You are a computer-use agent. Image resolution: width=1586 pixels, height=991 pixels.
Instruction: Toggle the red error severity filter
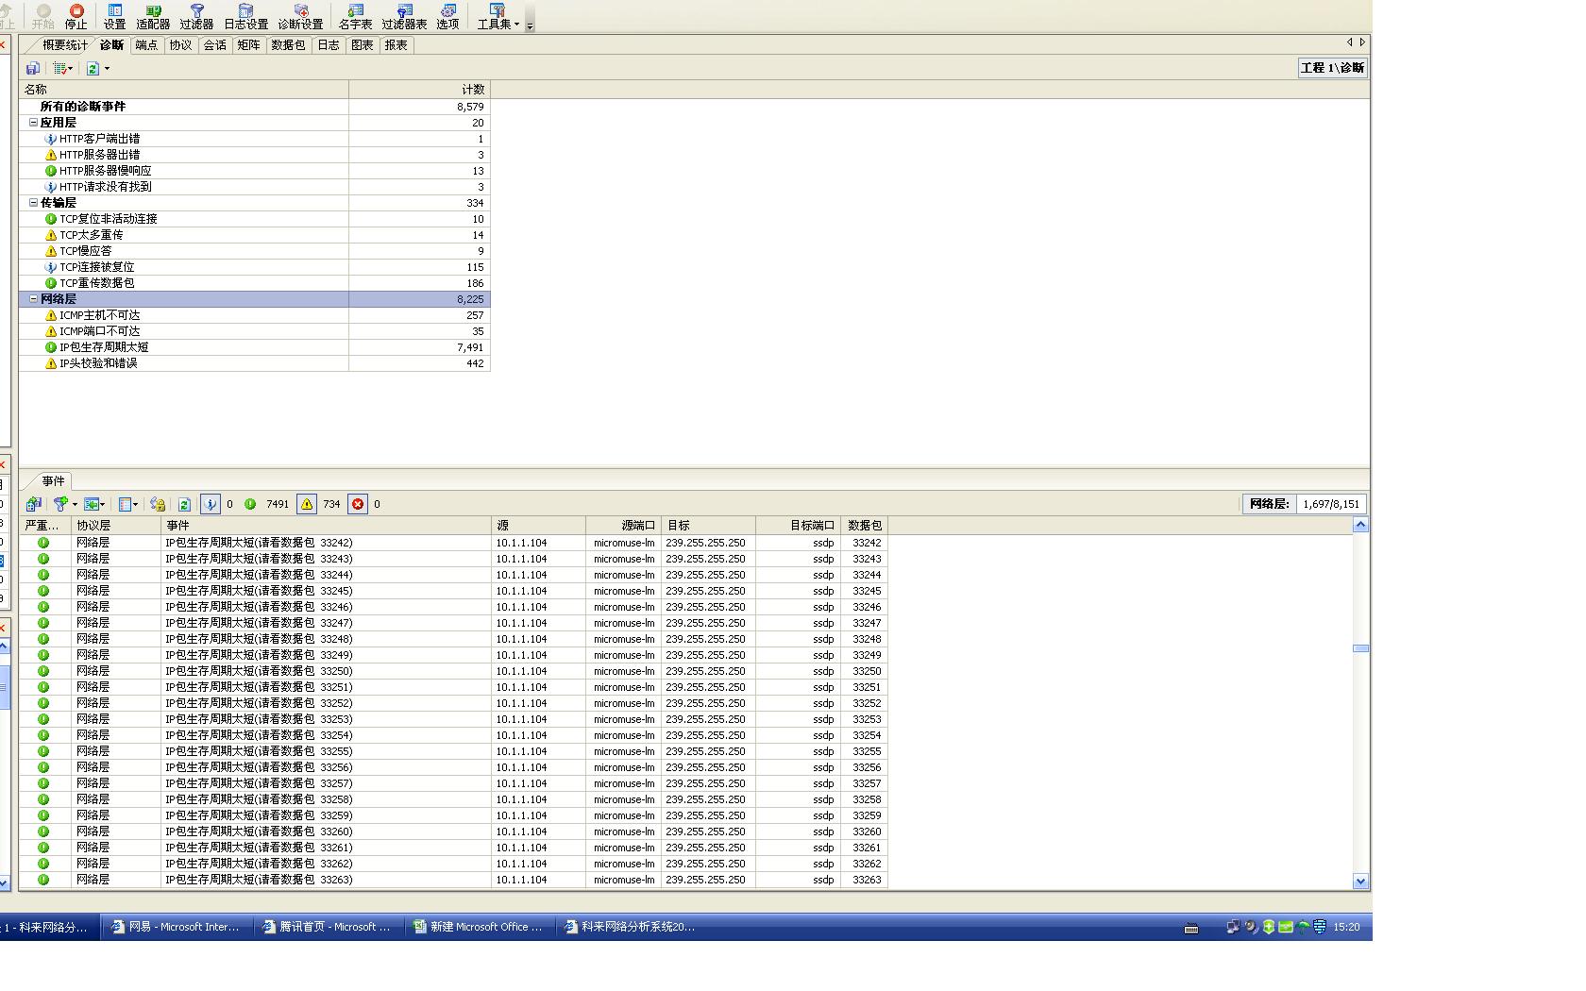point(358,504)
